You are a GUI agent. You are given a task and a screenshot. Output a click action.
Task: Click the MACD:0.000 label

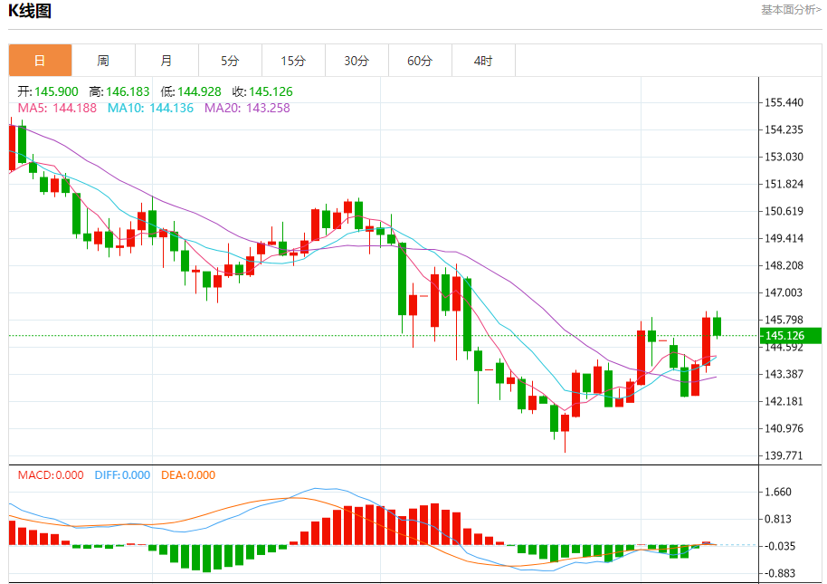[x=51, y=474]
